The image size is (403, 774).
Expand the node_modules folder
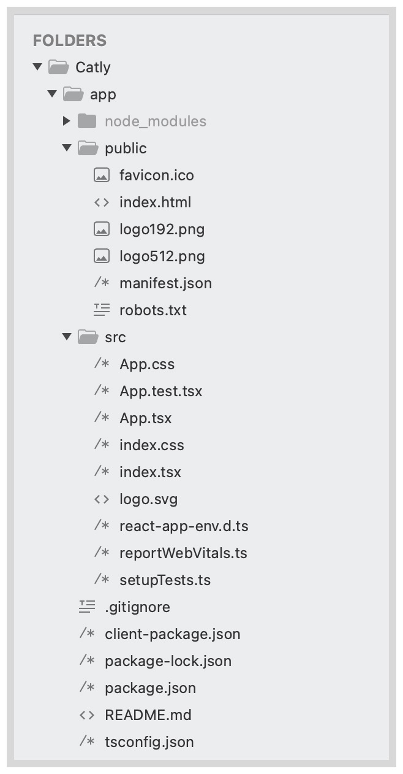point(67,121)
